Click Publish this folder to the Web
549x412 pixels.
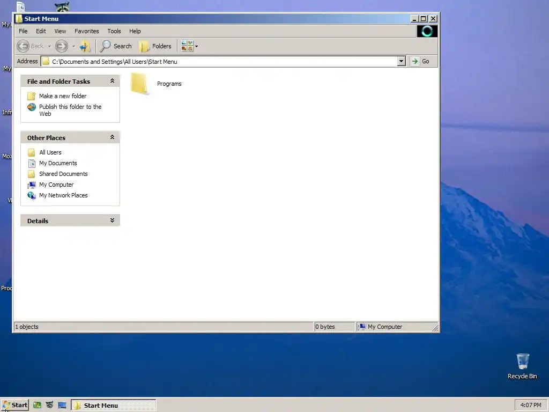[70, 110]
